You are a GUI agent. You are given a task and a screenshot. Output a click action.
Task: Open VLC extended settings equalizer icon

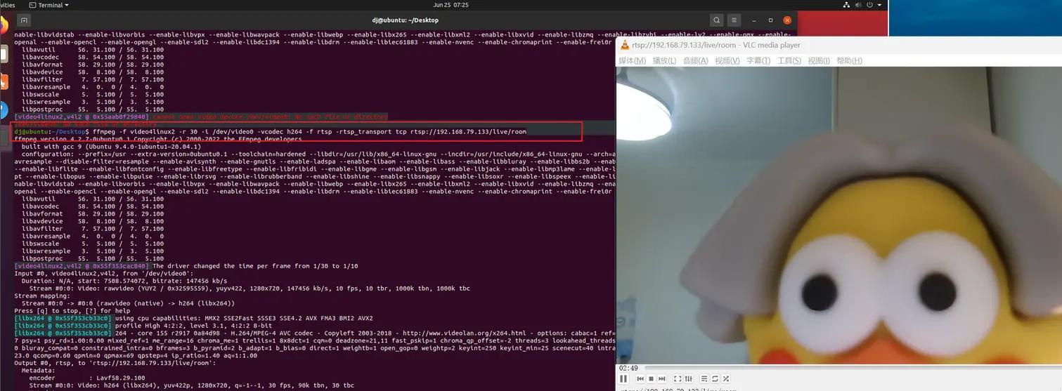tap(688, 378)
